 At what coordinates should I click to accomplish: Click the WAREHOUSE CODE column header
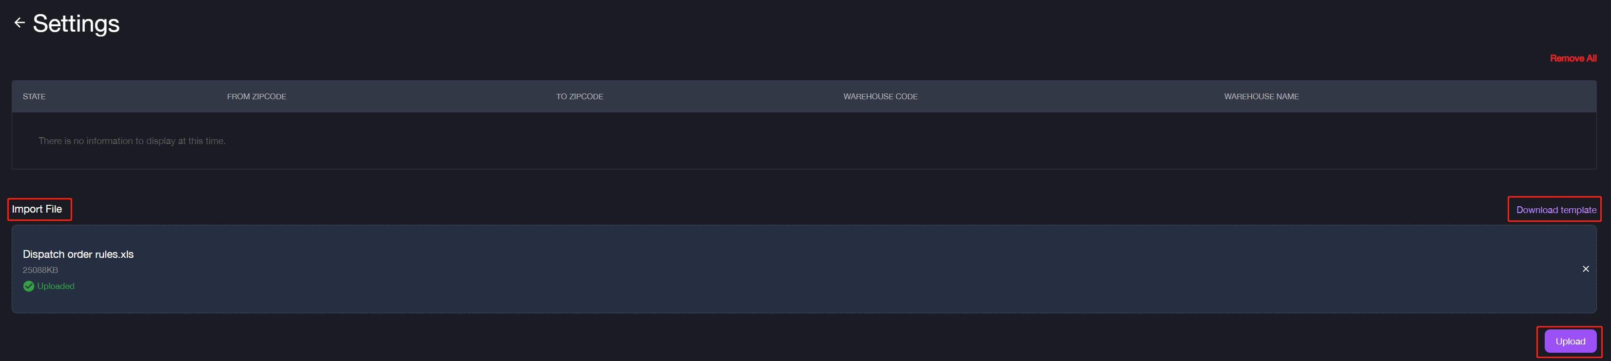880,96
